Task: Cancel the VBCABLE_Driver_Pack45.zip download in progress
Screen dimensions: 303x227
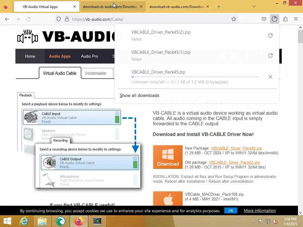Action: tap(270, 77)
